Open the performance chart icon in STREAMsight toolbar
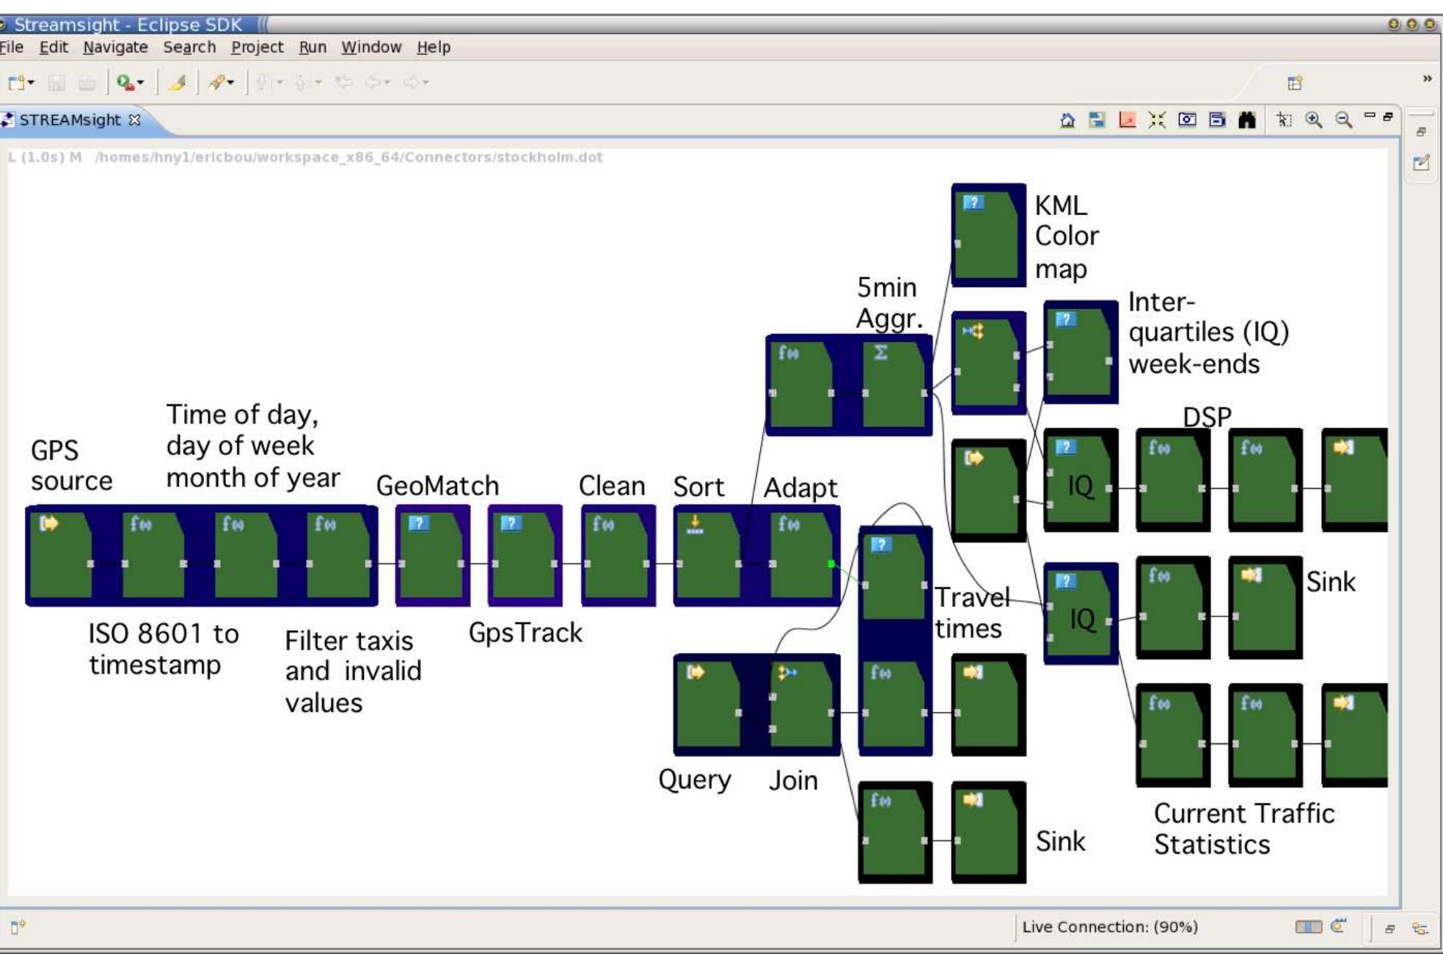1443x954 pixels. click(x=1127, y=121)
